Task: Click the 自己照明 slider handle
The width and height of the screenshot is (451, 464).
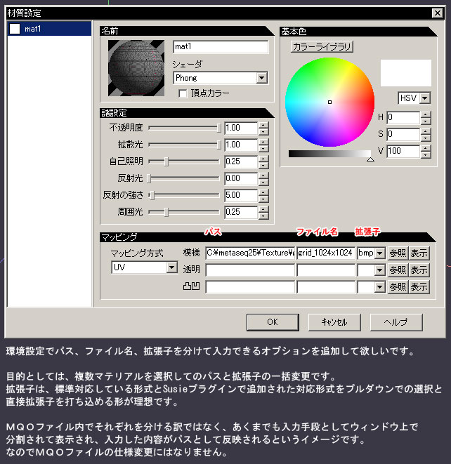Action: tap(166, 161)
